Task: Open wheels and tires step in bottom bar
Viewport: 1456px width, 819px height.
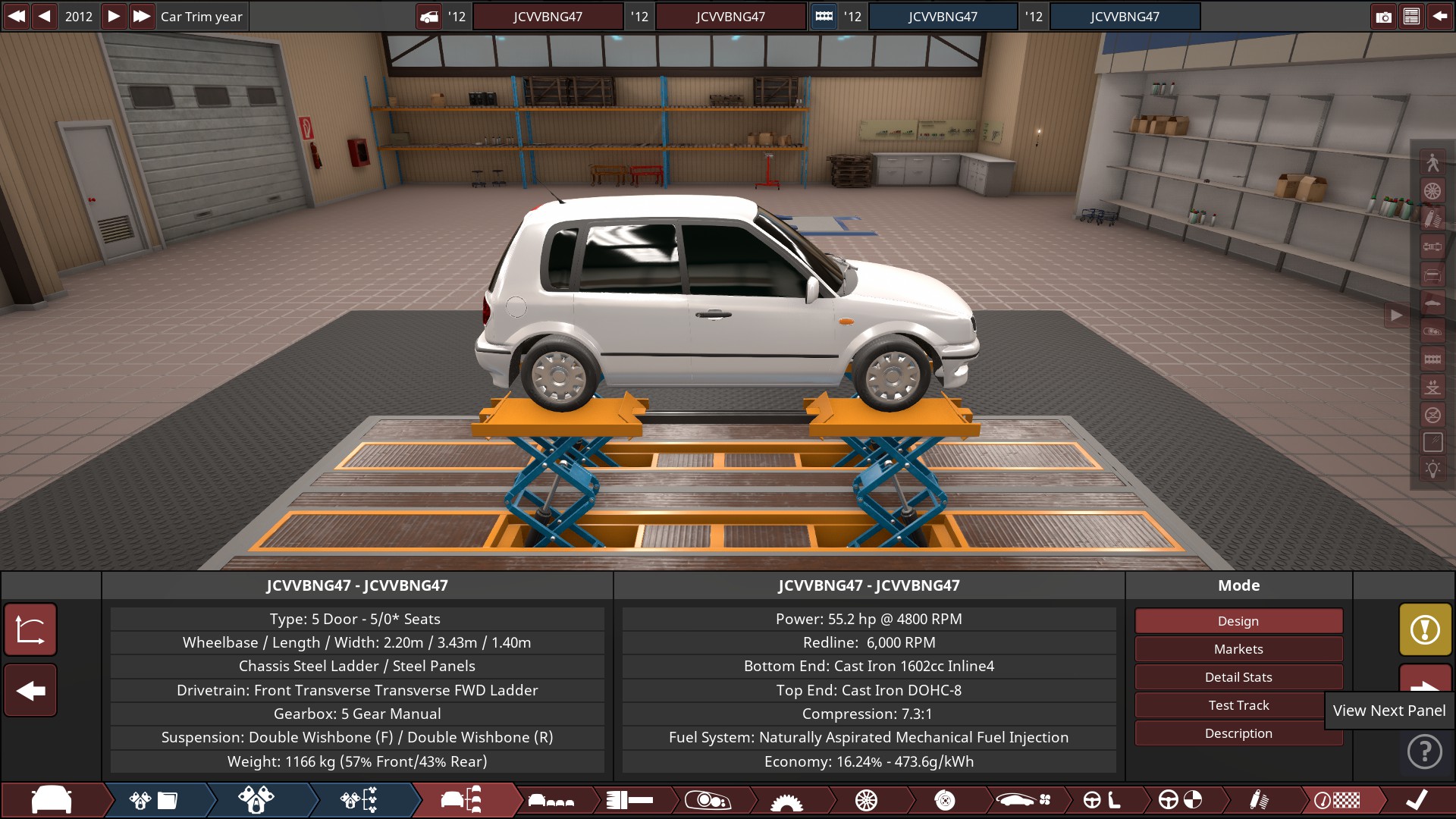Action: (866, 800)
